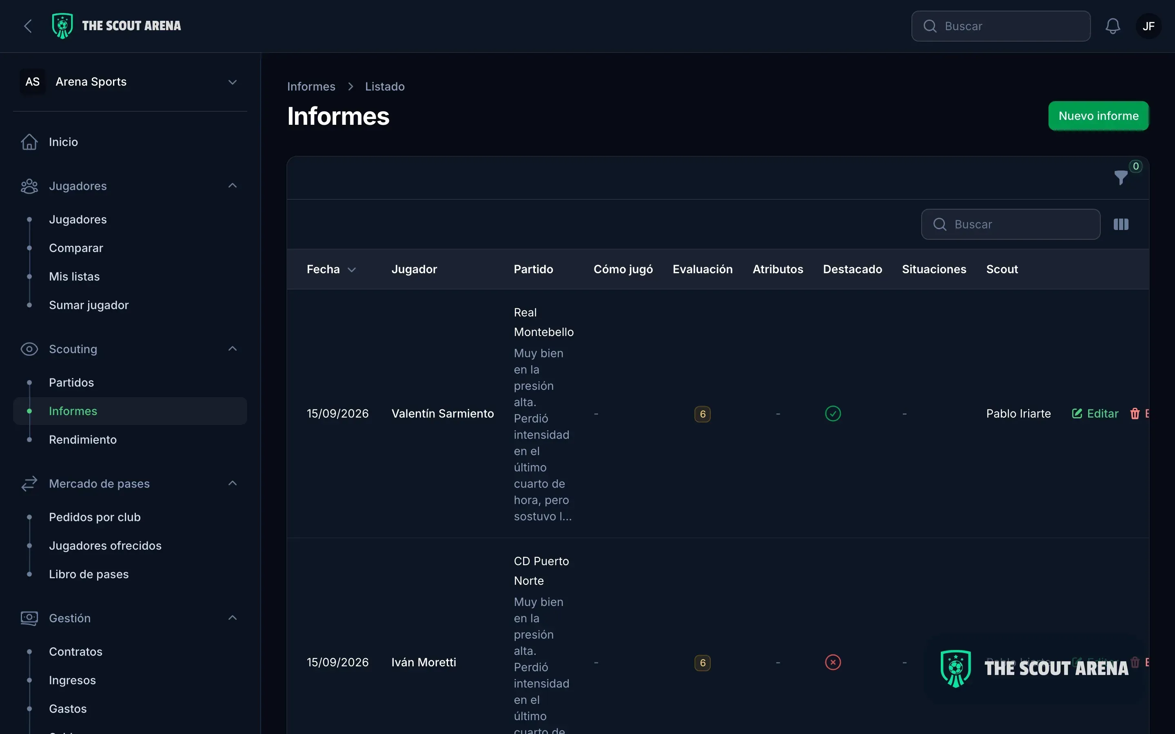Click the green check in Valentín Sarmiento's row
This screenshot has height=734, width=1175.
833,413
